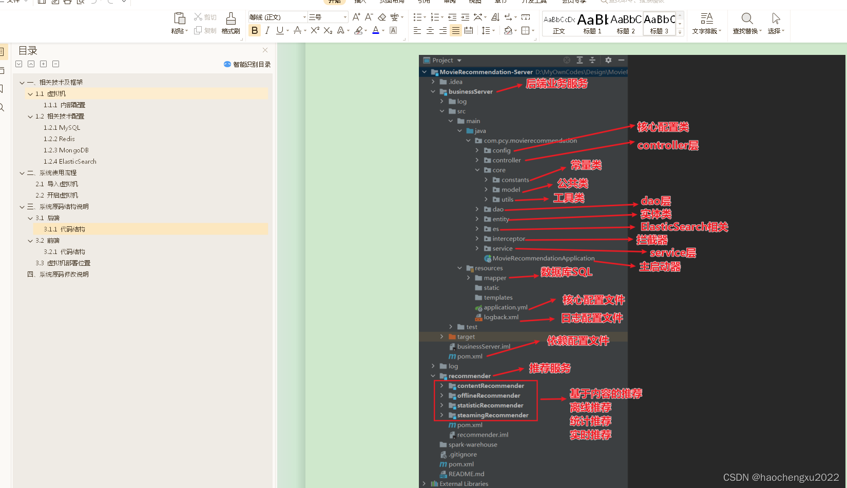Image resolution: width=847 pixels, height=488 pixels.
Task: Collapse the 二、系统使用流程 section
Action: (22, 173)
